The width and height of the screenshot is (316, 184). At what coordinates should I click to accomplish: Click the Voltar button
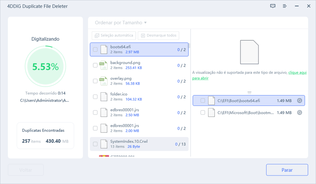26,170
